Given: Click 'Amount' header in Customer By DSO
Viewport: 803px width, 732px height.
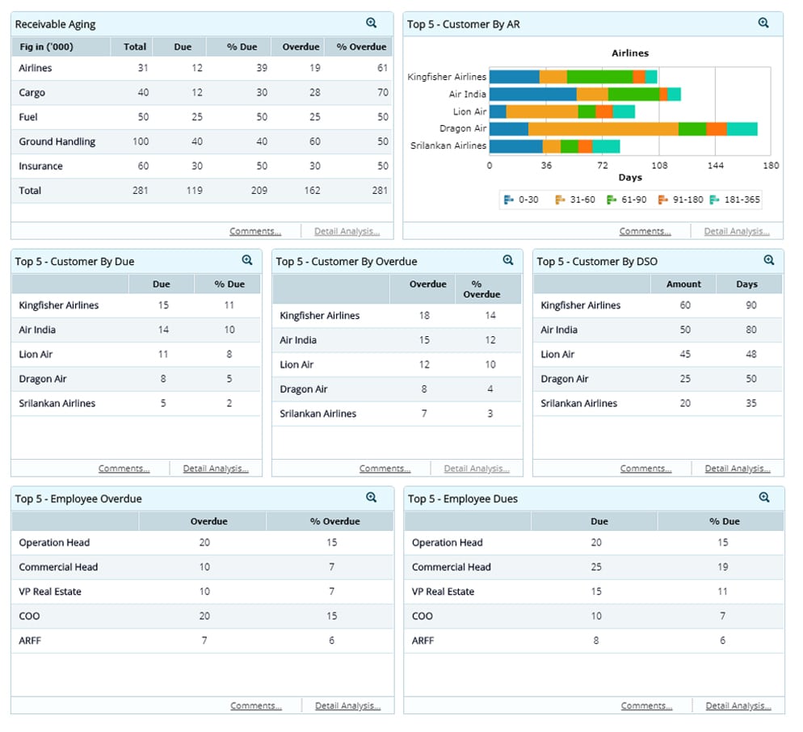Looking at the screenshot, I should [x=683, y=284].
